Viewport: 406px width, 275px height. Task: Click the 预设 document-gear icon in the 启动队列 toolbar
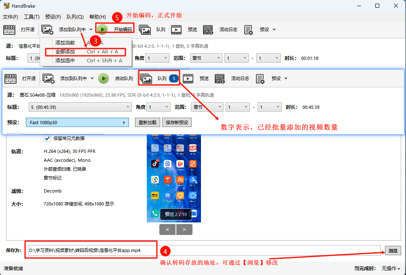[260, 78]
